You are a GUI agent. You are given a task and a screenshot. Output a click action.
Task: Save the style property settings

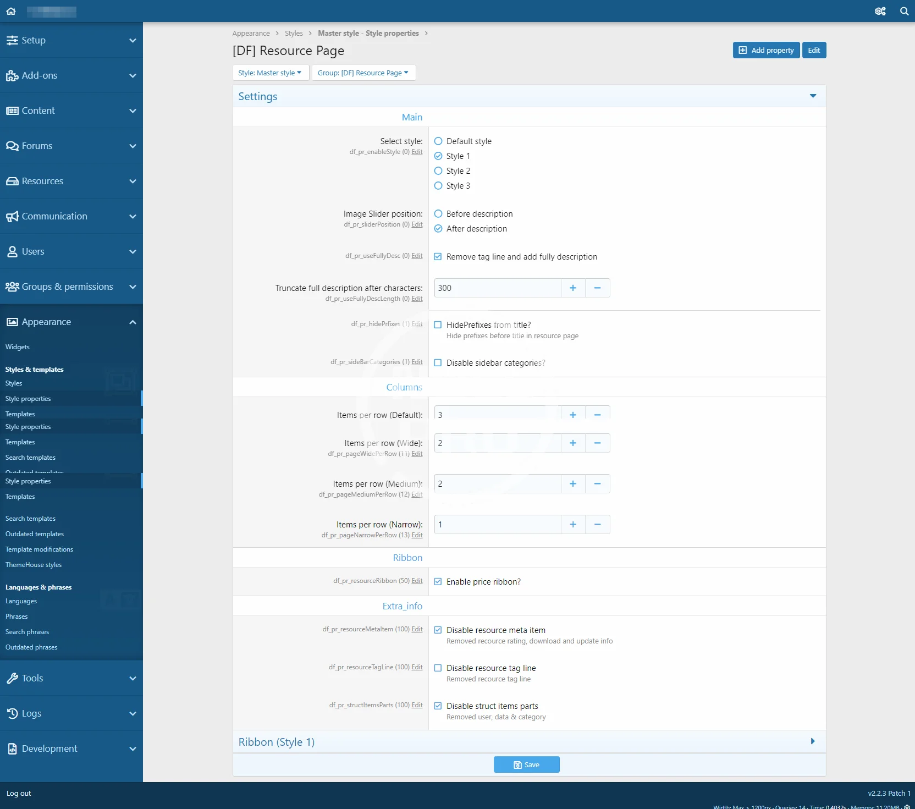pyautogui.click(x=526, y=764)
